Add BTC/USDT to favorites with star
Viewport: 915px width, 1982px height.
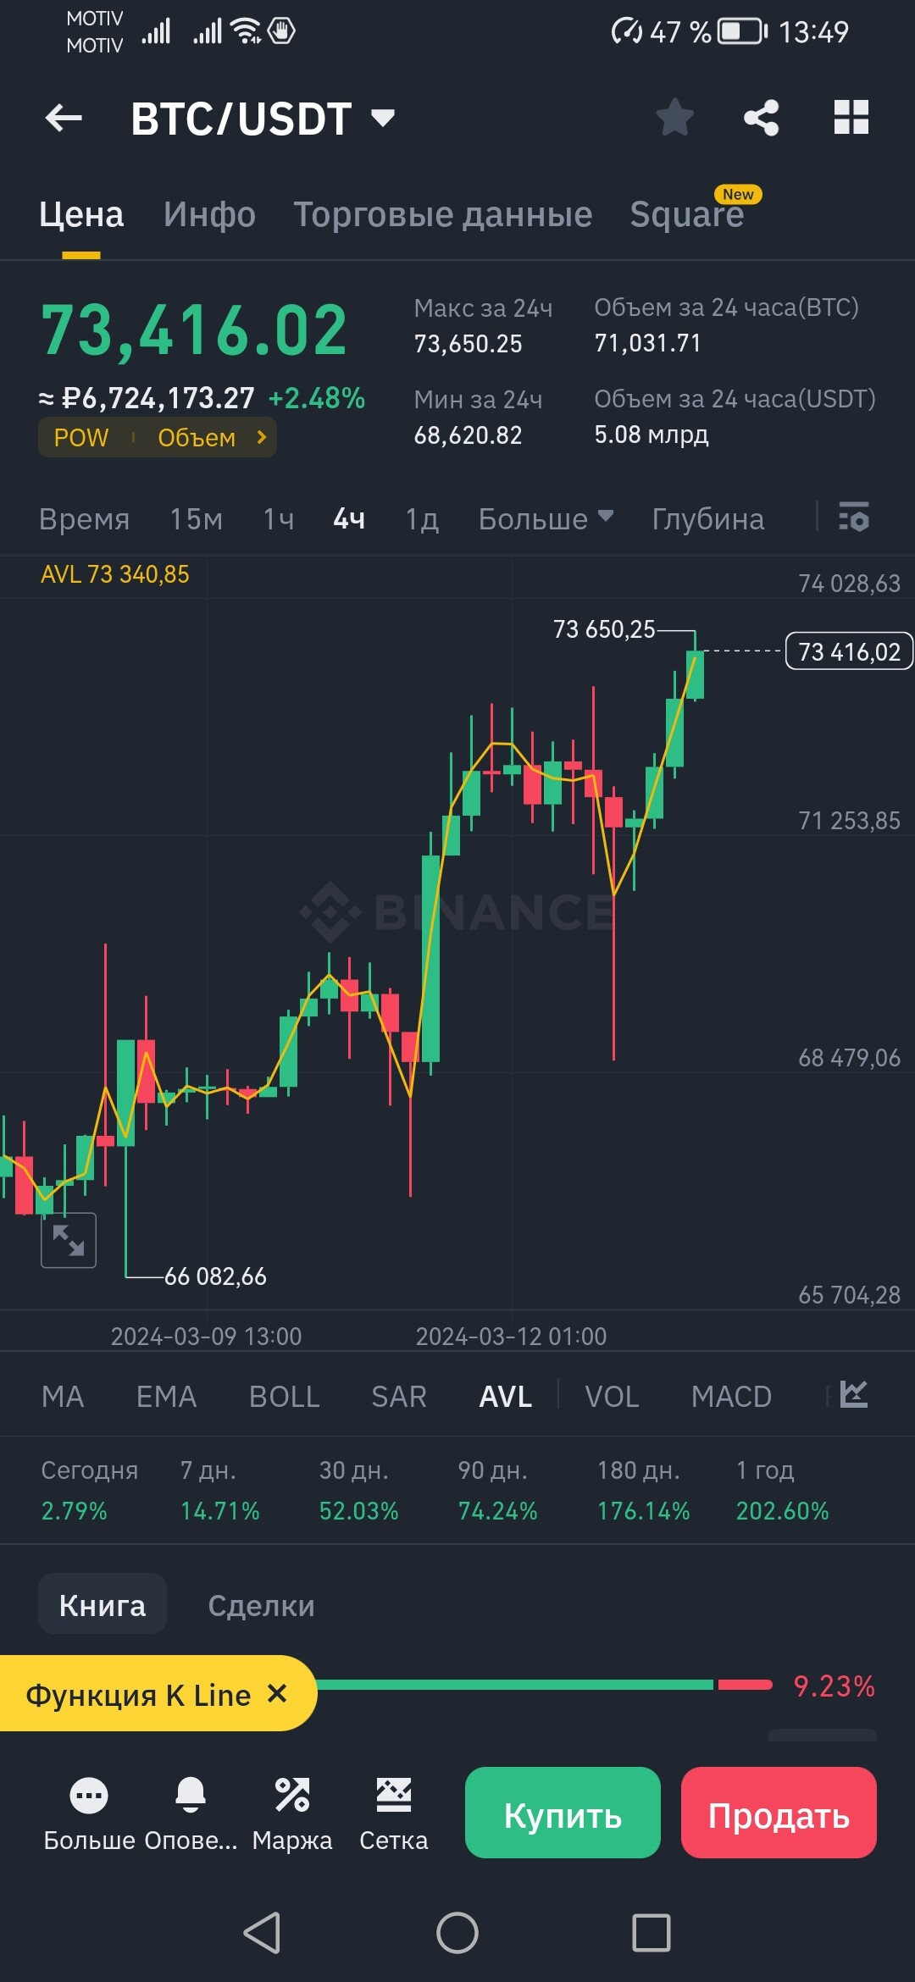pos(675,117)
